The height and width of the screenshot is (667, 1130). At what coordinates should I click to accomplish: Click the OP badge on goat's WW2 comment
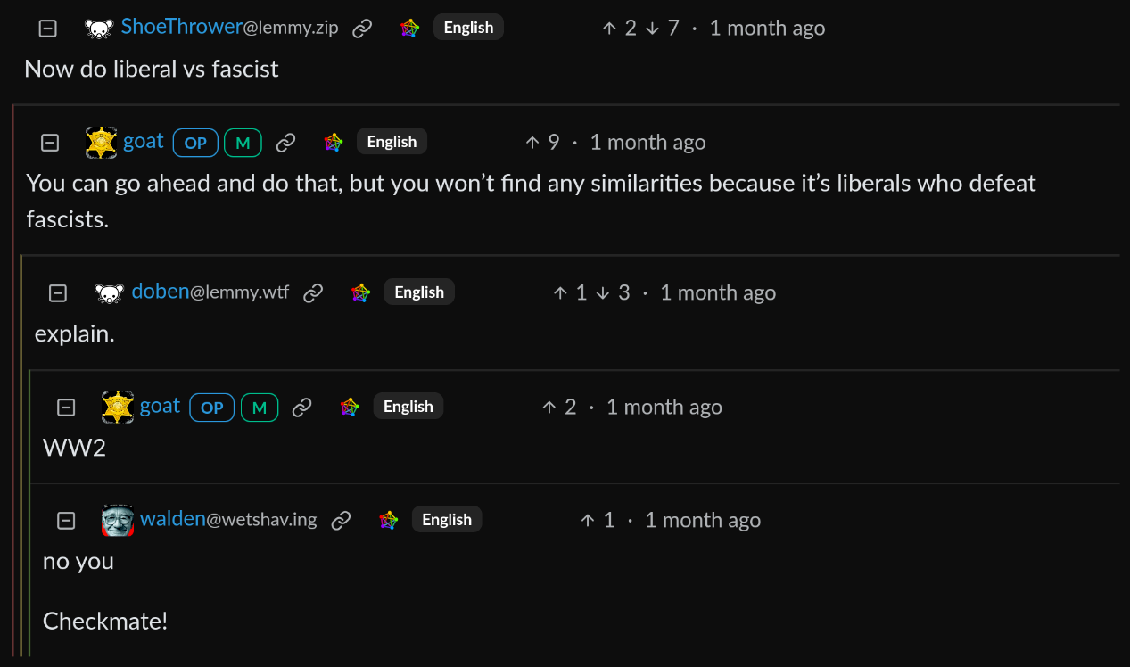pos(212,408)
